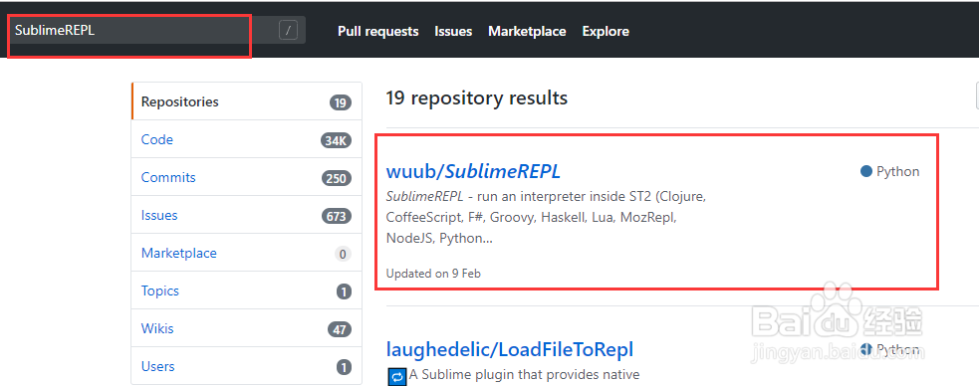Click the 250 badge beside Commits
The width and height of the screenshot is (979, 386).
pos(337,178)
